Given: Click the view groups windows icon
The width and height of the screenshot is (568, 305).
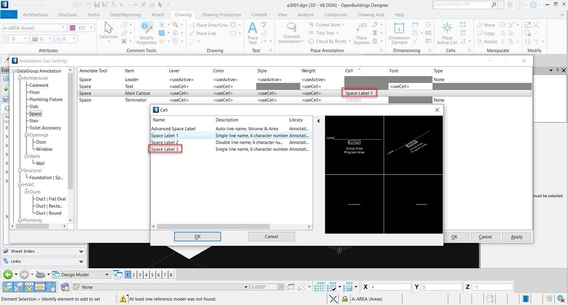Looking at the screenshot, I should coord(118,274).
